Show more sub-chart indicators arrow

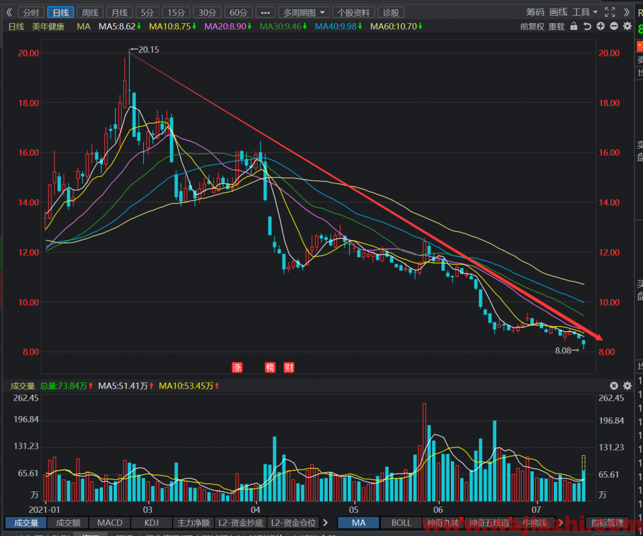(326, 523)
